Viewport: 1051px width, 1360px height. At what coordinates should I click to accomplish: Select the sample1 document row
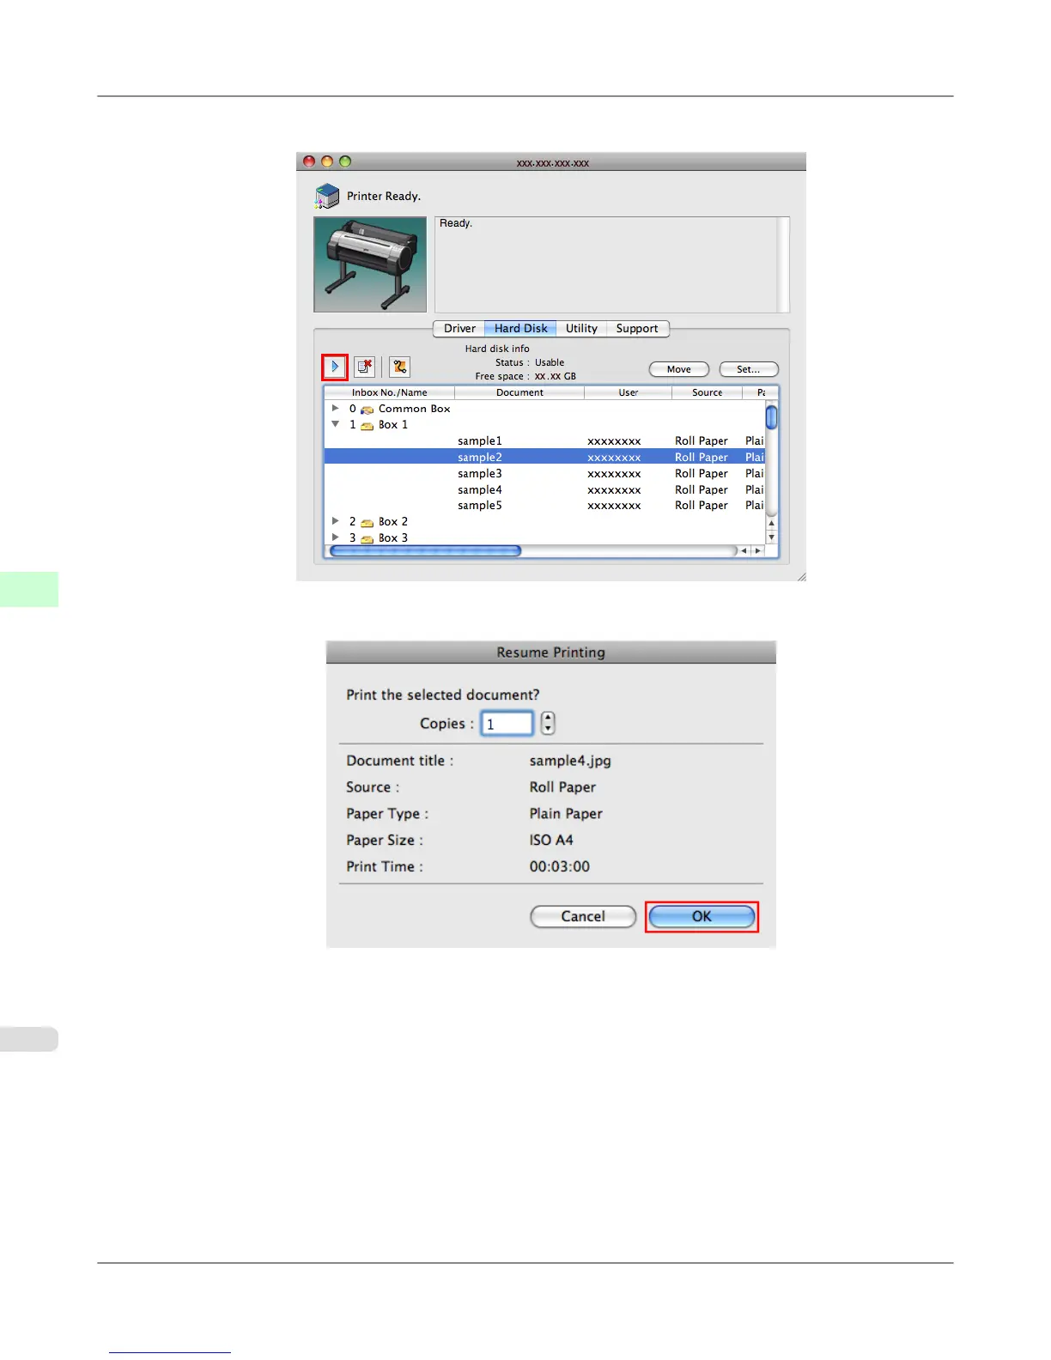pyautogui.click(x=544, y=441)
